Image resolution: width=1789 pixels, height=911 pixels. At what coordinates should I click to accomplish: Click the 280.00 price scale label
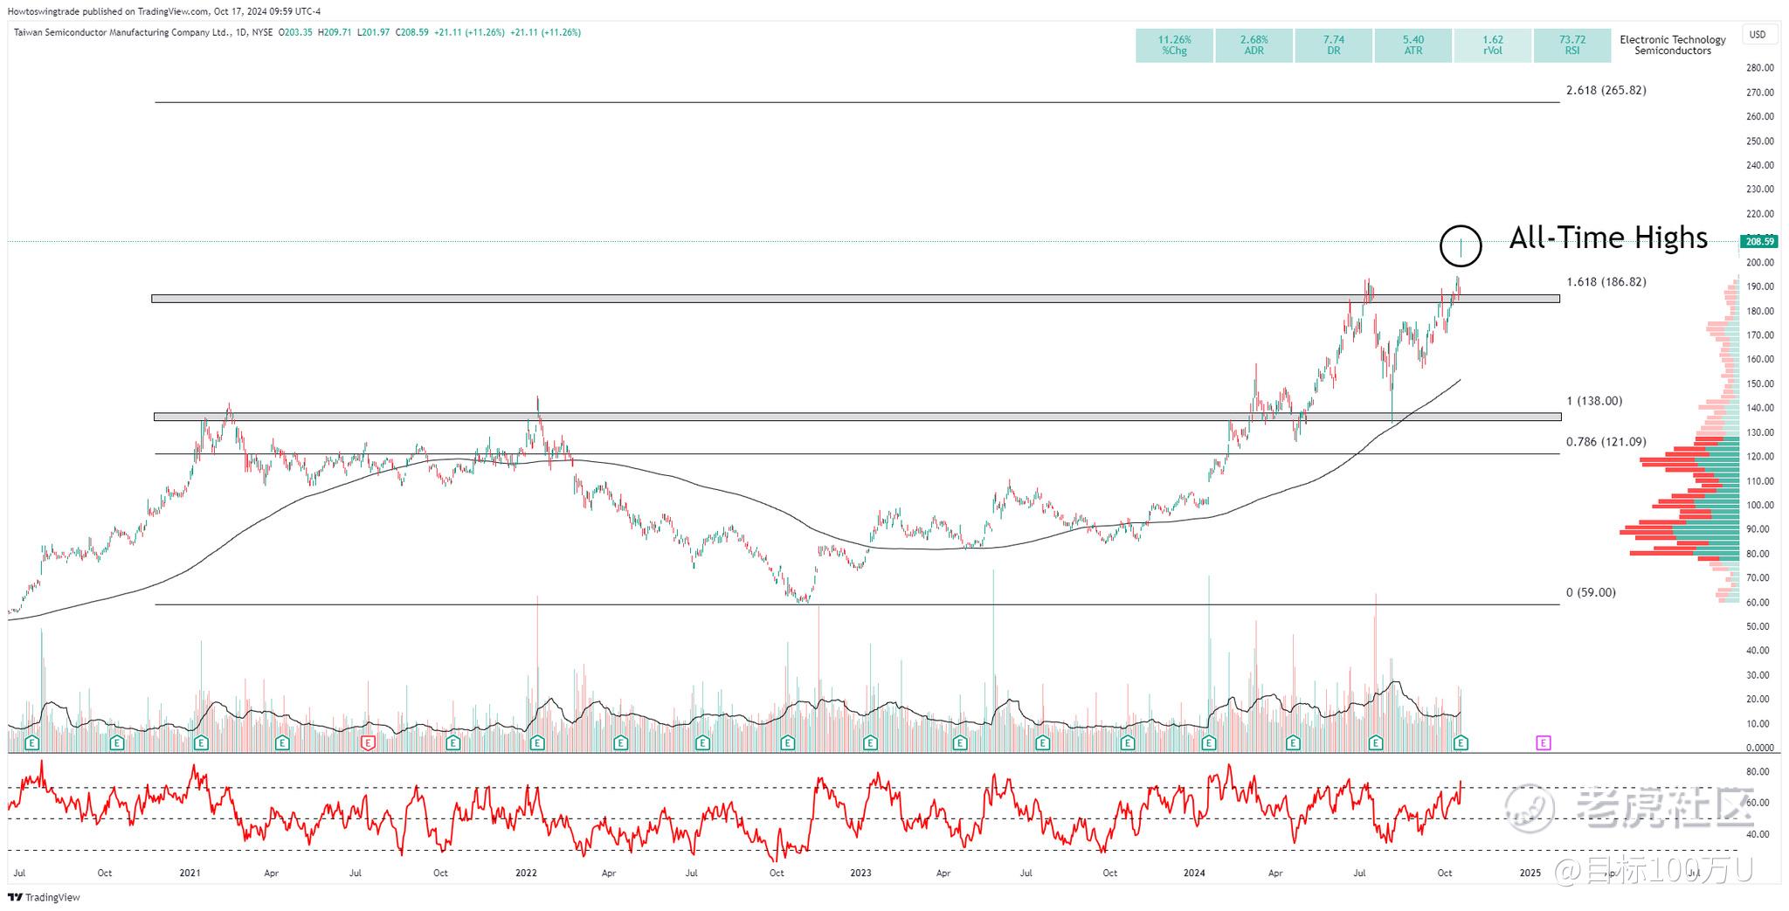(x=1759, y=67)
